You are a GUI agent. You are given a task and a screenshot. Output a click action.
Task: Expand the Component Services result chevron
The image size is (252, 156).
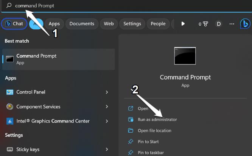(x=107, y=107)
